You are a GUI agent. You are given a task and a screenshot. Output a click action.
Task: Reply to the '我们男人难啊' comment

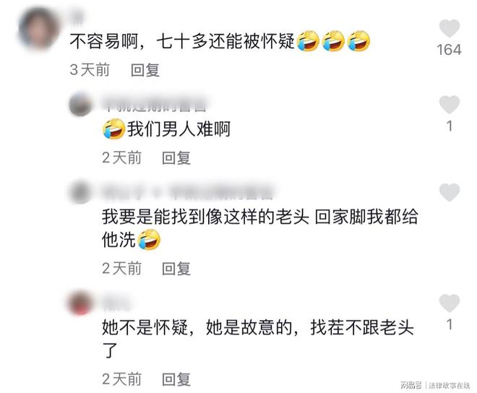coord(176,158)
